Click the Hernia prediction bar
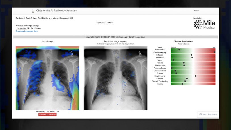 193,84
